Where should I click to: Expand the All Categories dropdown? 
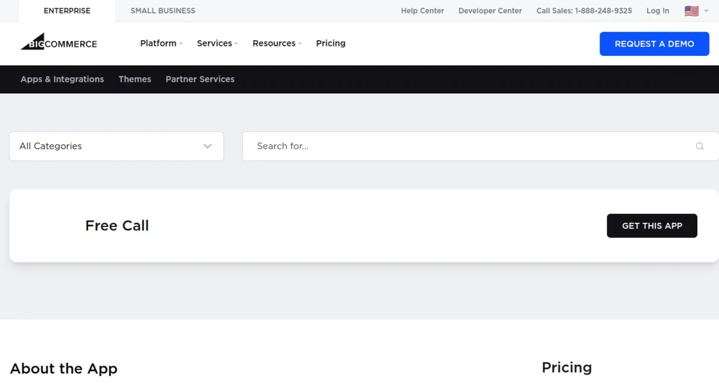click(116, 146)
